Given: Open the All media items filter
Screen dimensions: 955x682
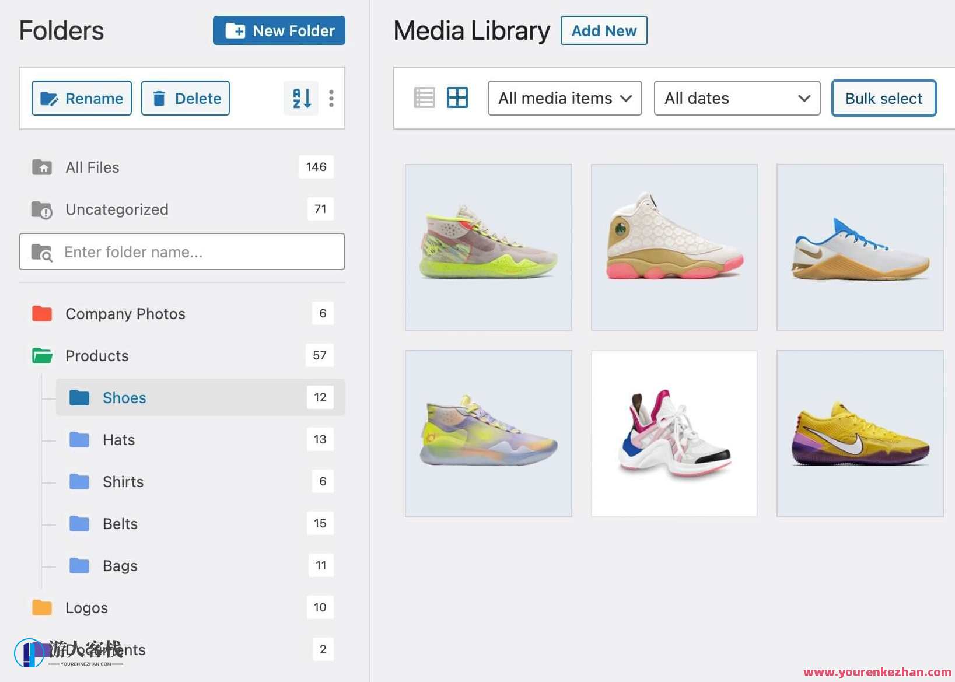Looking at the screenshot, I should [564, 98].
